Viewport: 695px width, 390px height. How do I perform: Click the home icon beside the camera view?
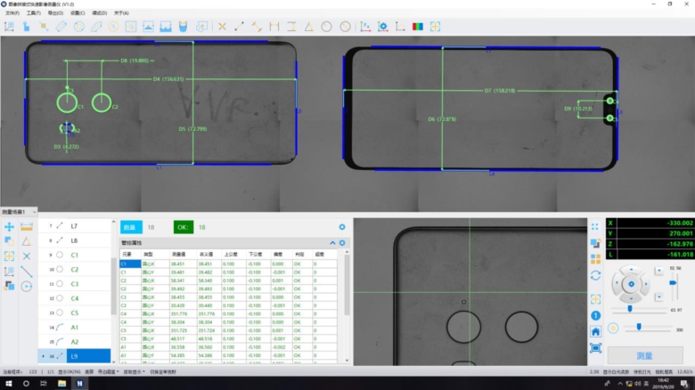pyautogui.click(x=595, y=331)
